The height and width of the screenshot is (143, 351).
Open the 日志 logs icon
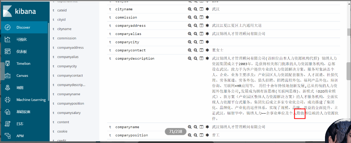tap(8, 124)
